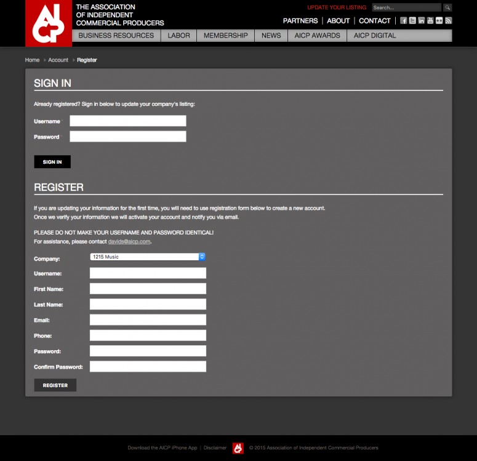The width and height of the screenshot is (477, 461).
Task: Go to the Contact page
Action: click(374, 21)
